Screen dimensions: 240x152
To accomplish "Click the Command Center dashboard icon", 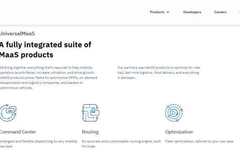I will click(x=8, y=113).
